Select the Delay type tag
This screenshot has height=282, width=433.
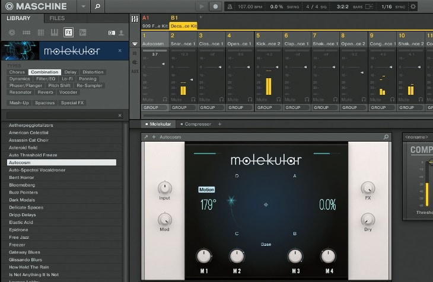[70, 72]
